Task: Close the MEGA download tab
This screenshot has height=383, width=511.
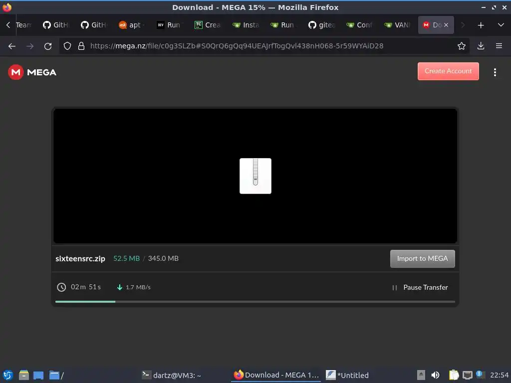Action: tap(446, 25)
